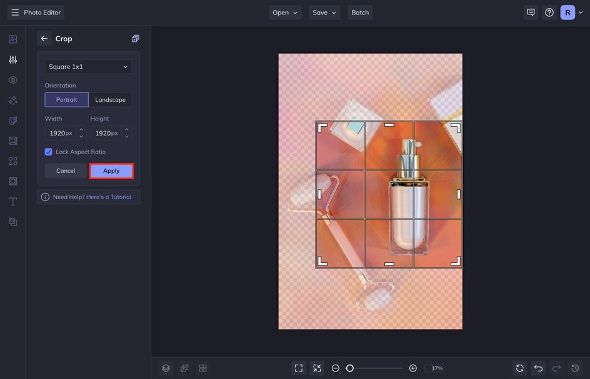Click the bottom edge crop handle
Image resolution: width=590 pixels, height=379 pixels.
pyautogui.click(x=389, y=264)
